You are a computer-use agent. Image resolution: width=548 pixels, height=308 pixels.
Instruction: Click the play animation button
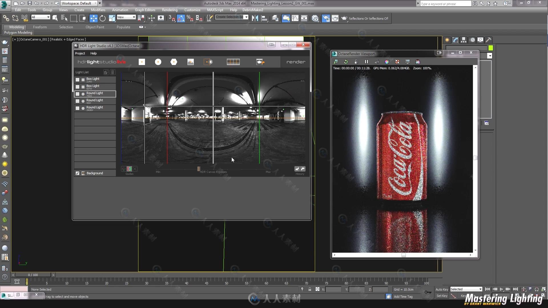point(501,289)
